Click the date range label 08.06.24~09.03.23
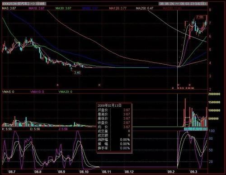This screenshot has width=226, height=175. pos(183,4)
